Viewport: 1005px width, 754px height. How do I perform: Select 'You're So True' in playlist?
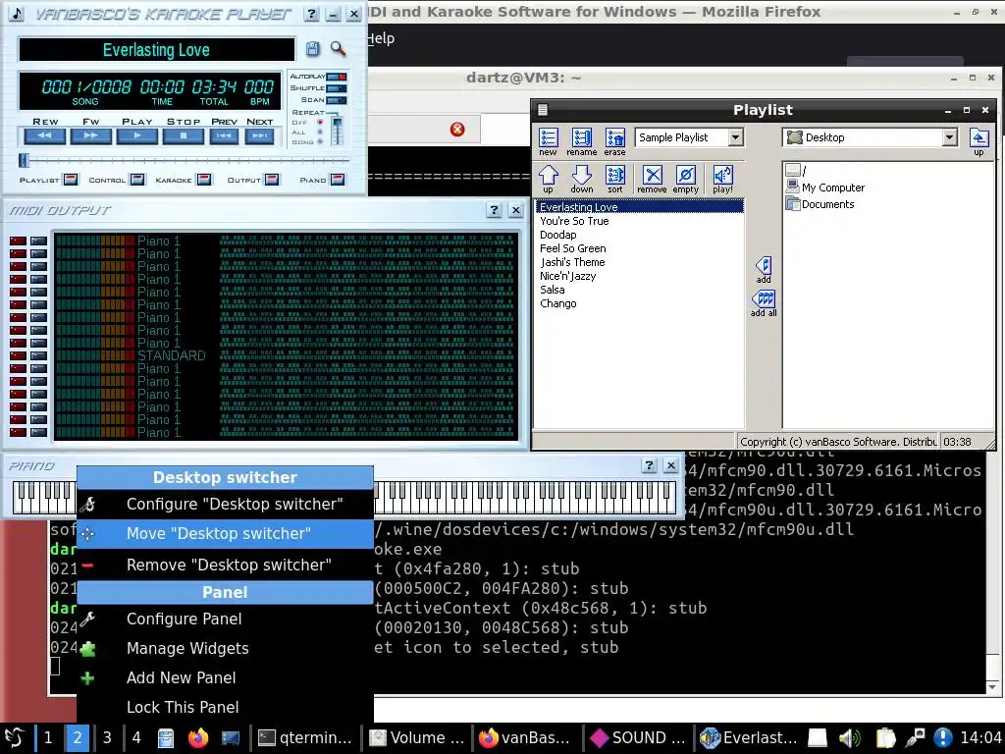coord(574,221)
